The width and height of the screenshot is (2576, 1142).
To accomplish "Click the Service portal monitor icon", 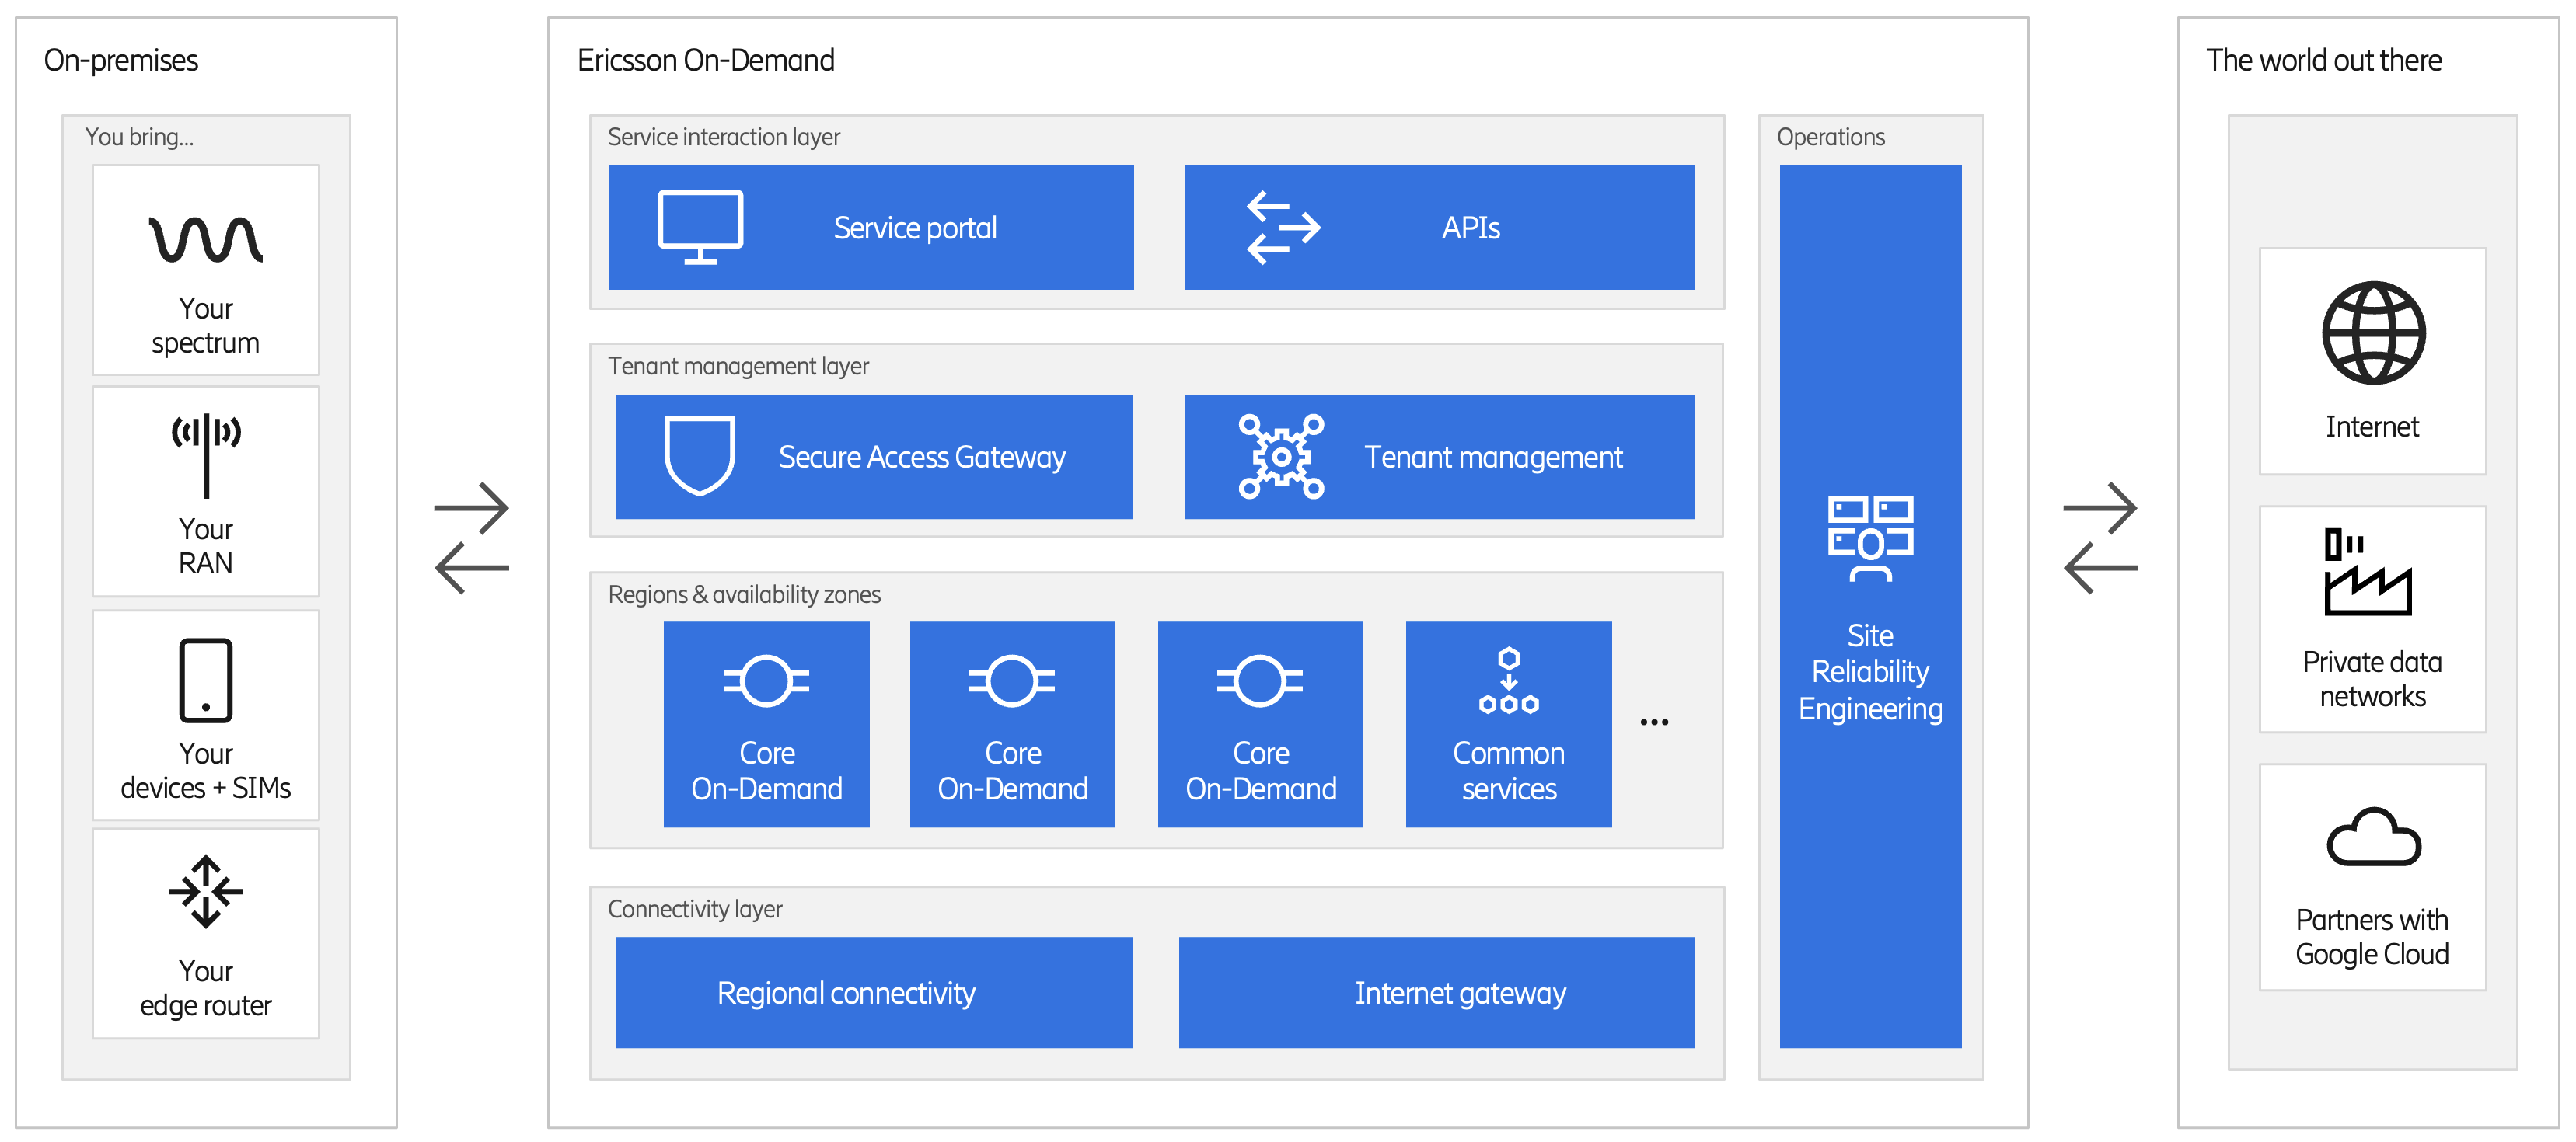I will [x=700, y=227].
